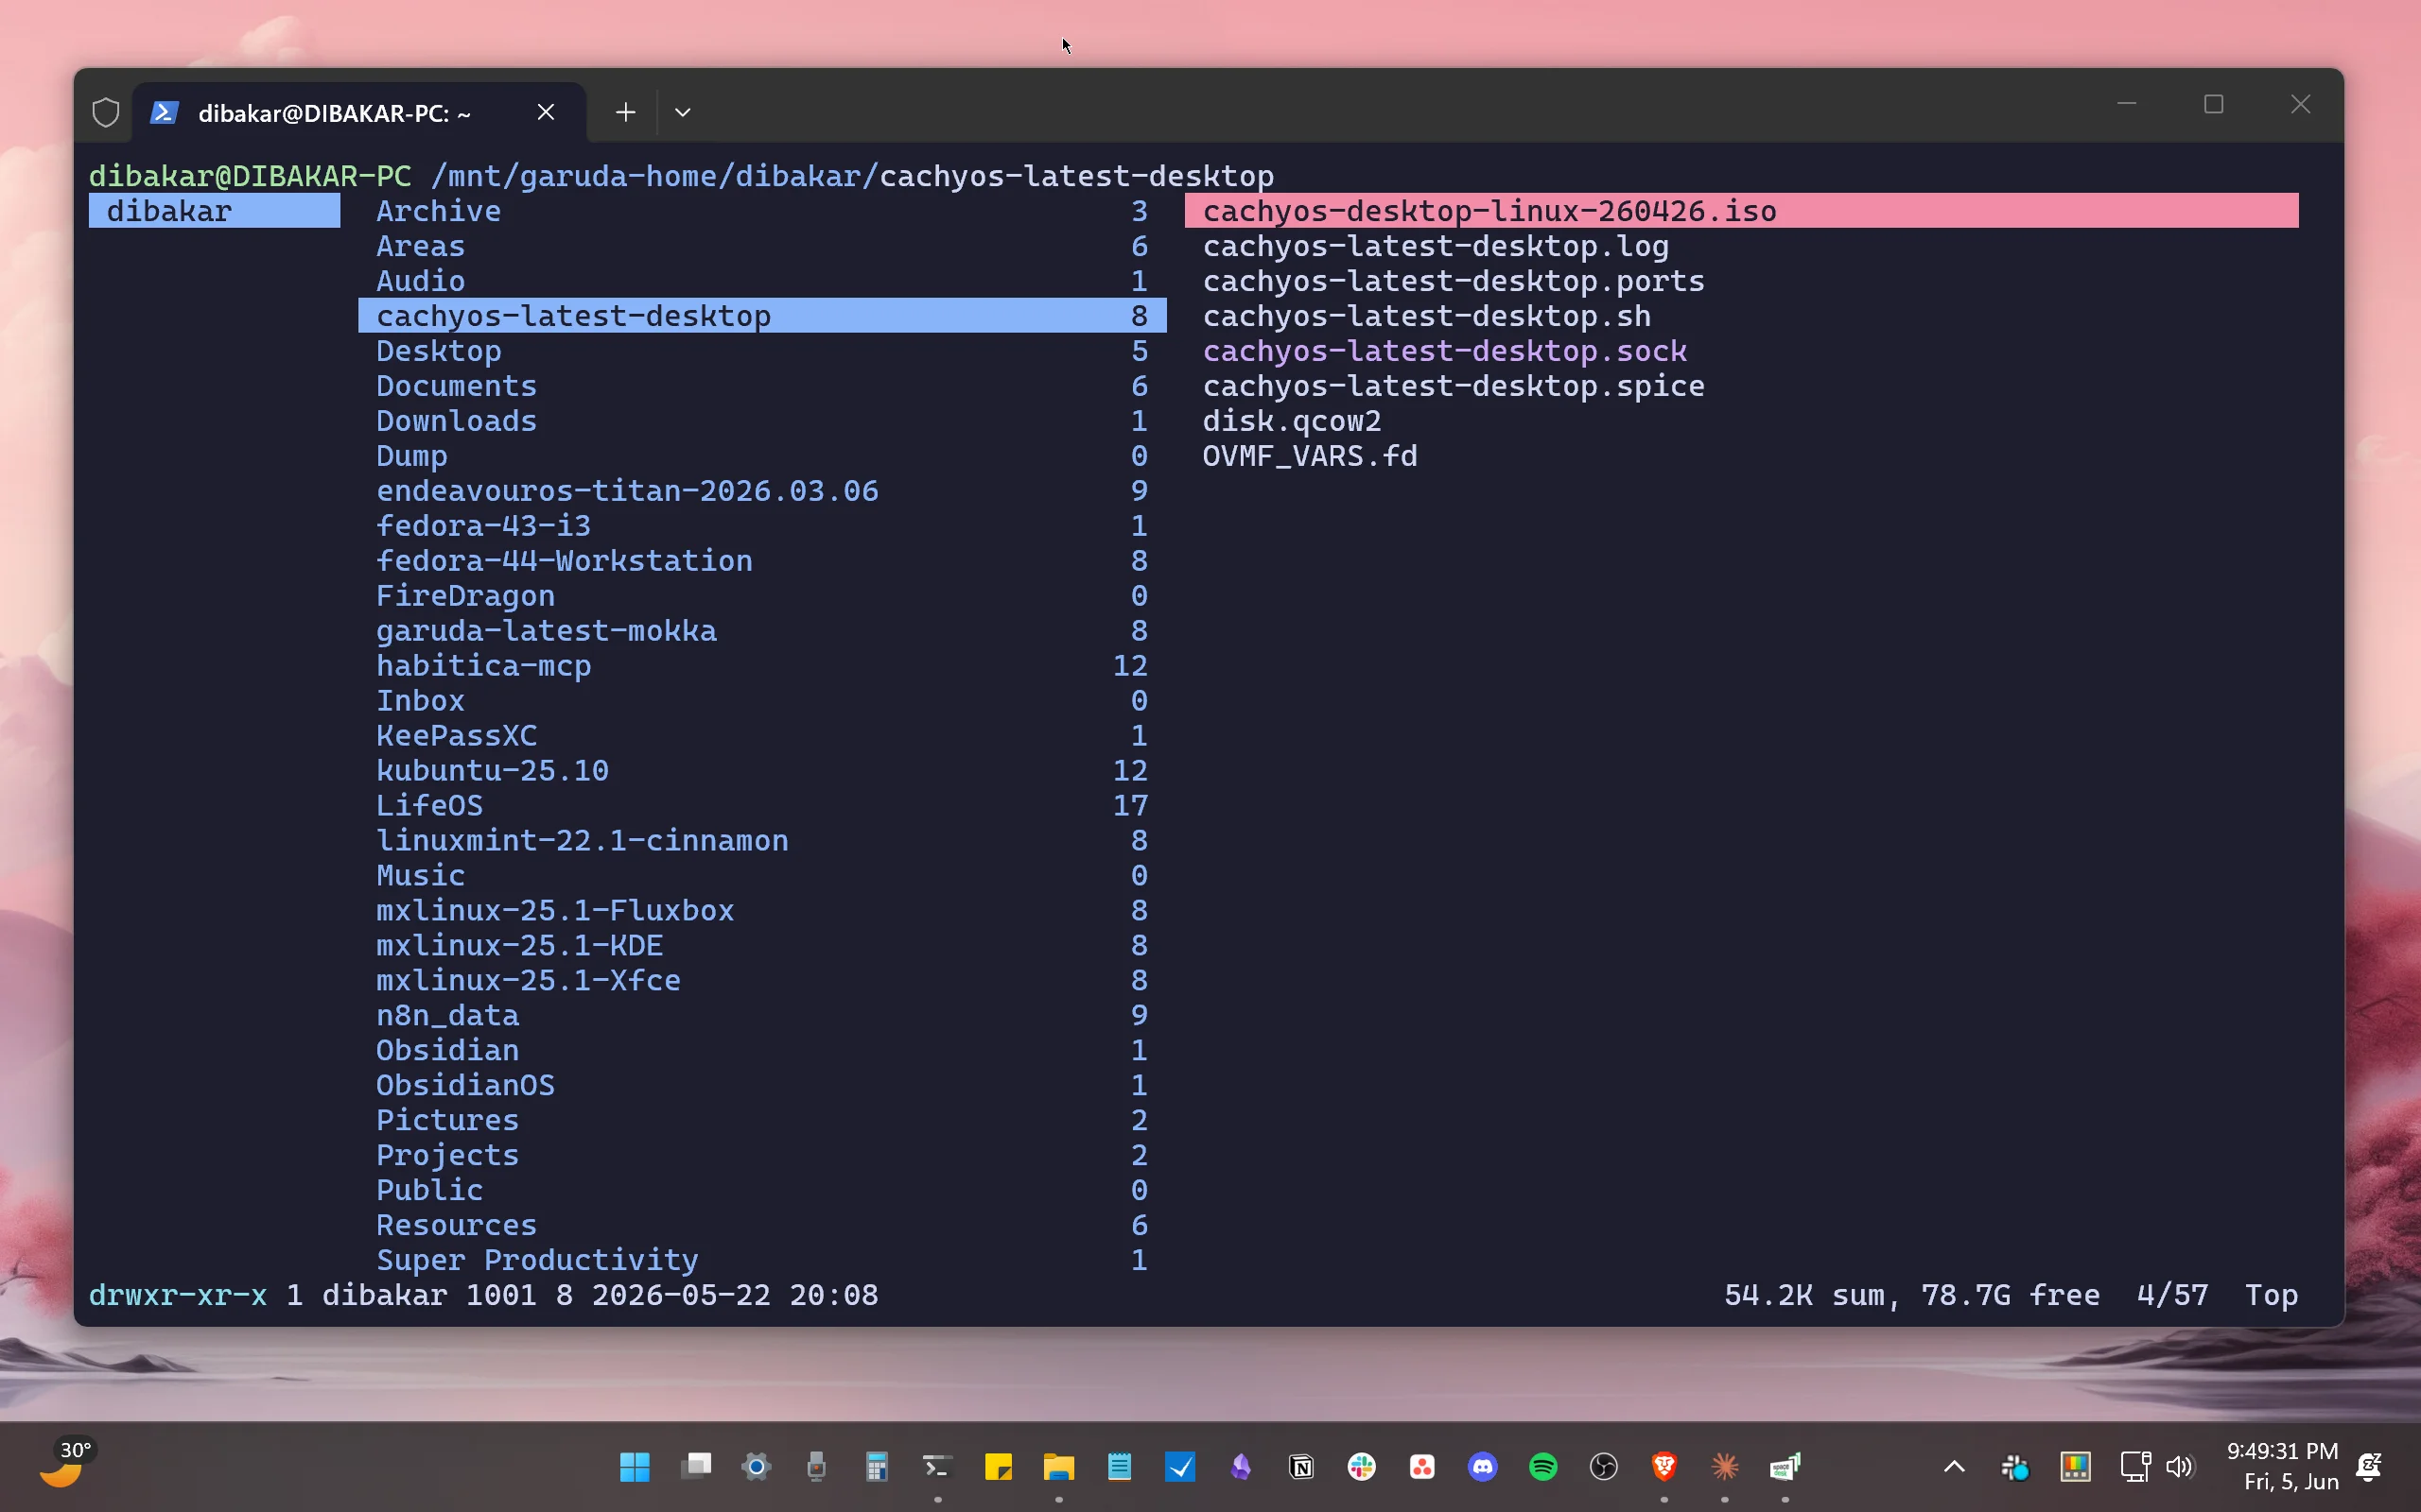Launch Obsidian from the taskbar
Screen dimensions: 2421x1512
pyautogui.click(x=1241, y=1467)
